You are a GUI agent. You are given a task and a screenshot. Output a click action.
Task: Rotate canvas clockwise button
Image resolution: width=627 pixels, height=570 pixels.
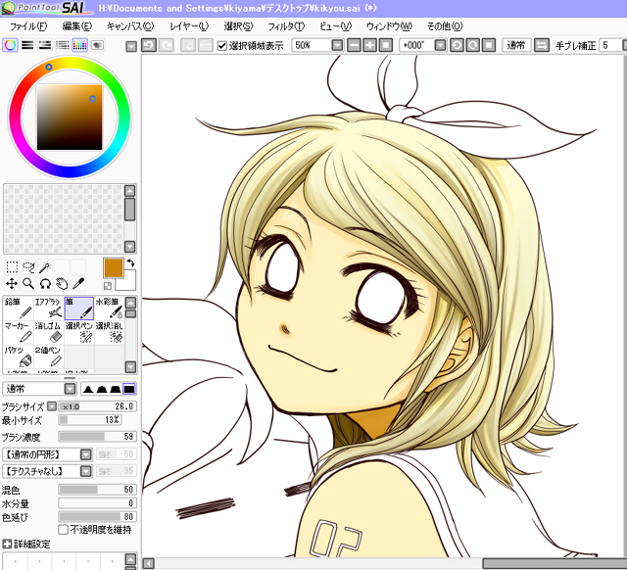(x=472, y=45)
